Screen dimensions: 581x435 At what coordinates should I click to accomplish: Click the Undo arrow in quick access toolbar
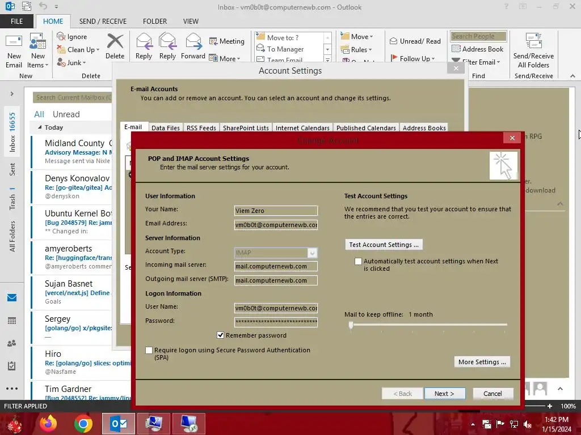[43, 6]
